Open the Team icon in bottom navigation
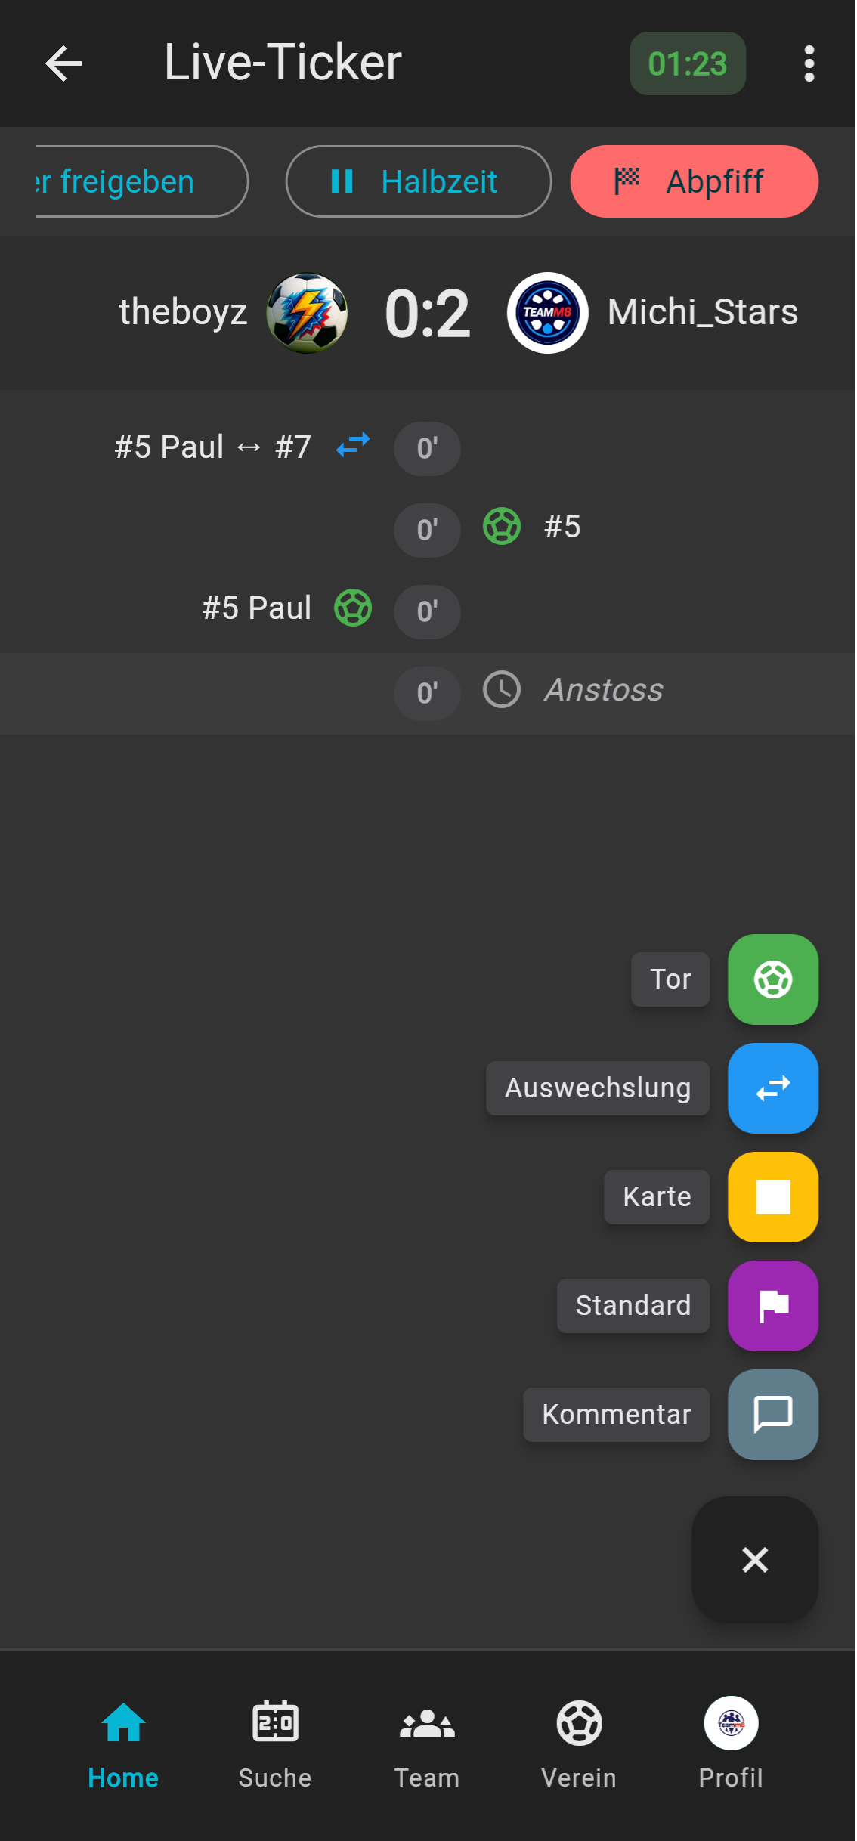 point(426,1723)
